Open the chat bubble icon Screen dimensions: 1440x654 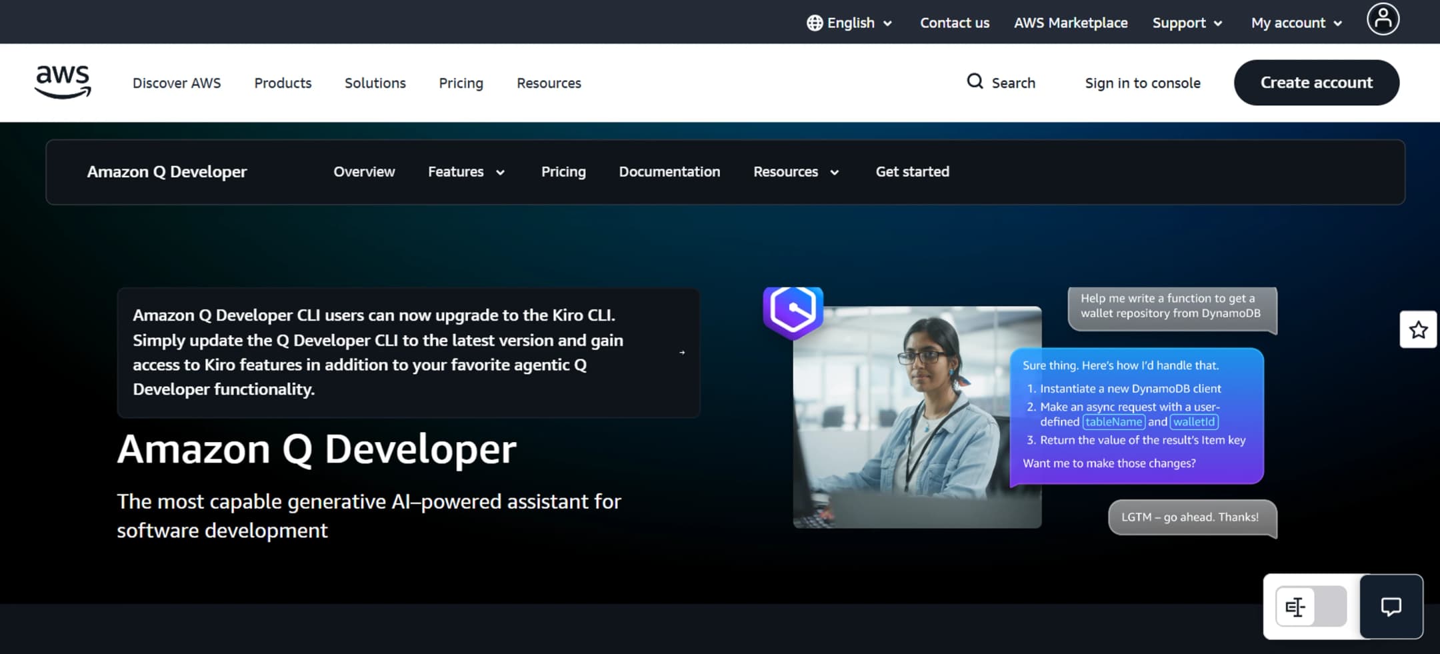point(1391,607)
